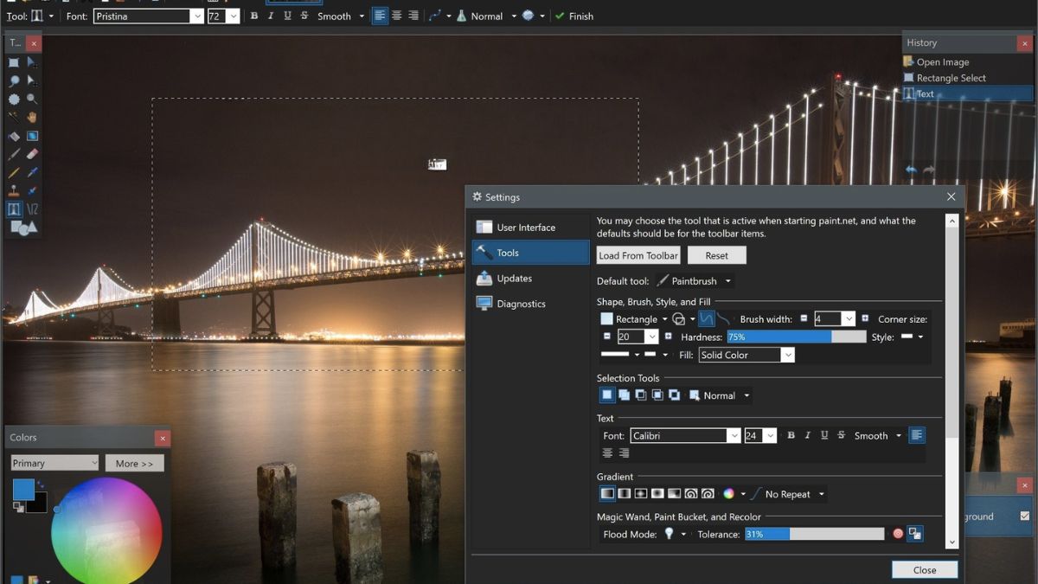Toggle Underline in the main toolbar
Screen dimensions: 1038x584
287,16
